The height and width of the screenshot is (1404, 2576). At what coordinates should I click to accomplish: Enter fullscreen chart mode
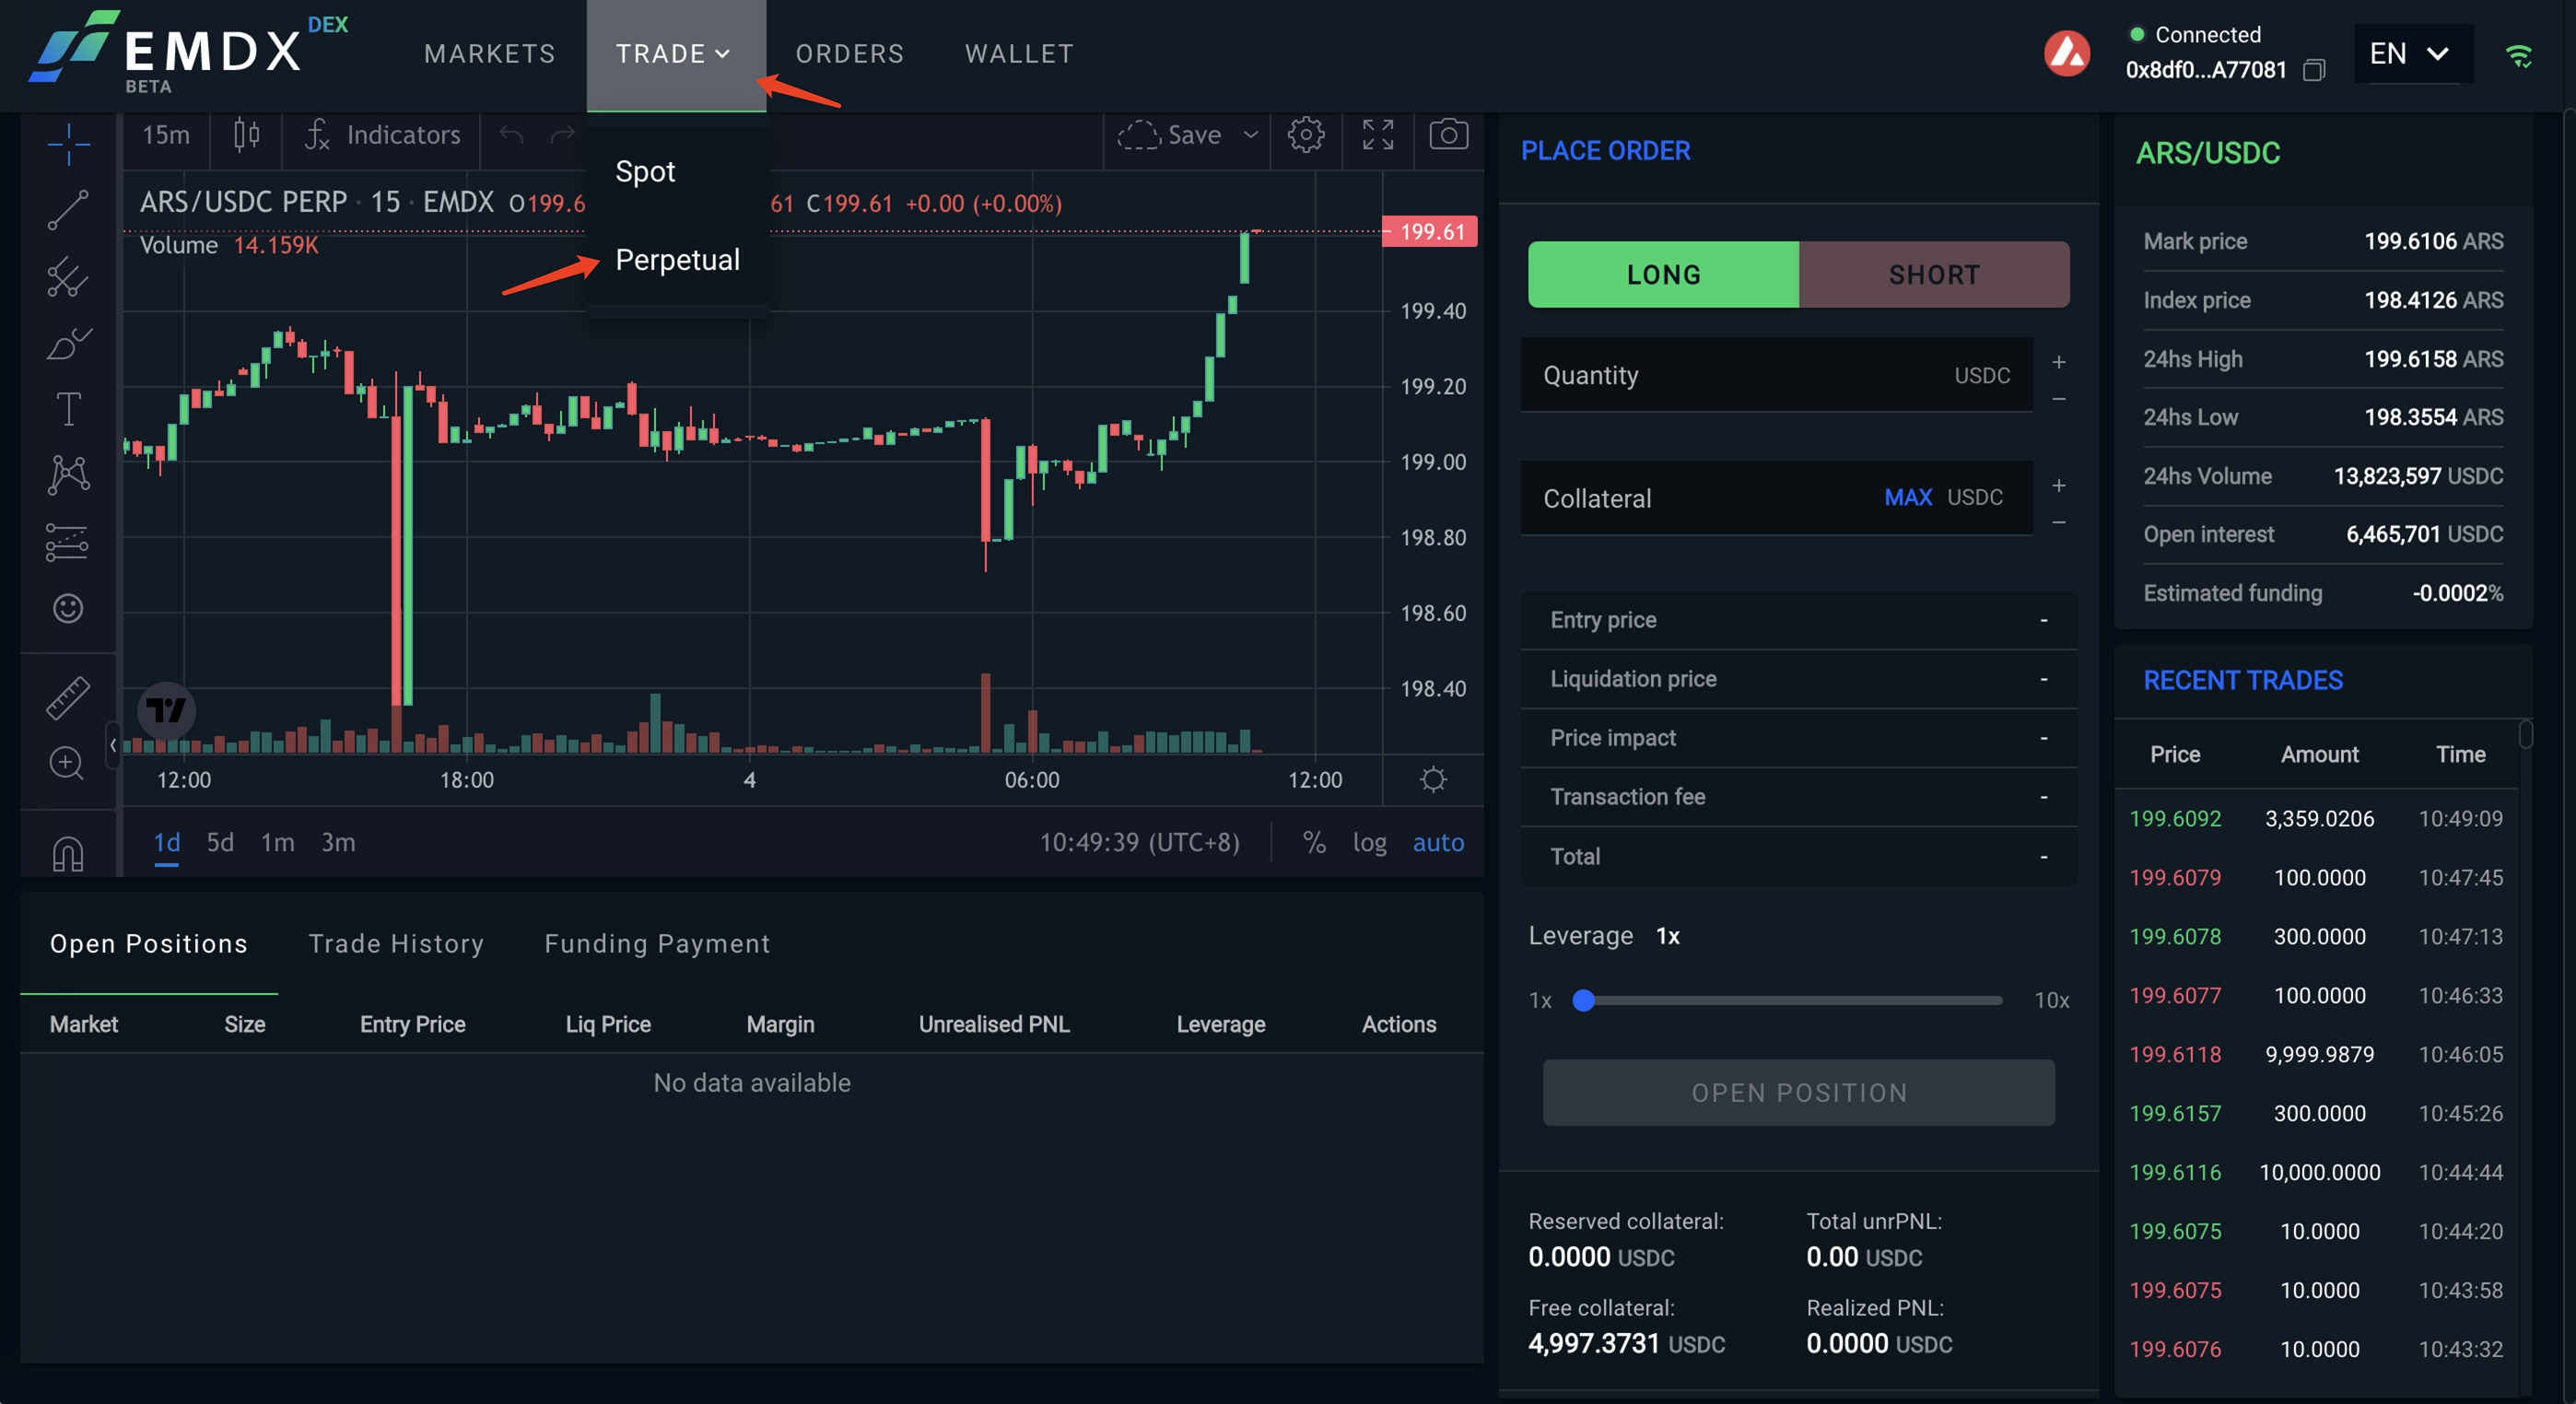[x=1377, y=134]
